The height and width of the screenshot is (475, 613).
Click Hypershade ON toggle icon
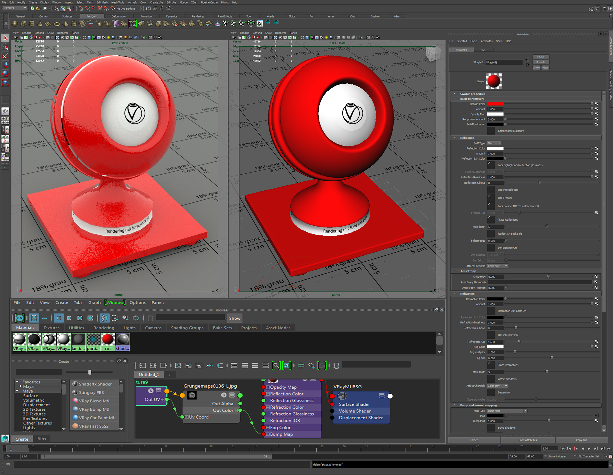pos(19,318)
